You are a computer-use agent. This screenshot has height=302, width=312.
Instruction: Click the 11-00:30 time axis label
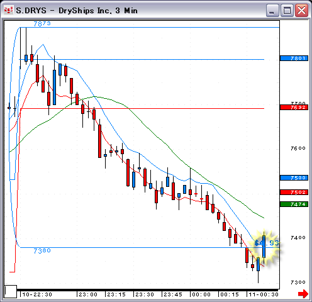(x=264, y=294)
